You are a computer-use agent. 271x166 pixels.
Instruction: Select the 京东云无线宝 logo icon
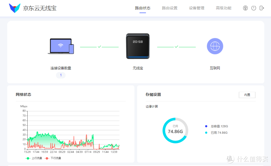point(15,8)
